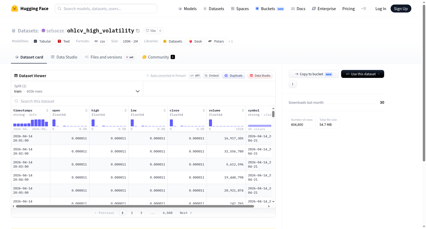The height and width of the screenshot is (229, 426).
Task: Click the Hugging Face logo icon
Action: pyautogui.click(x=15, y=9)
